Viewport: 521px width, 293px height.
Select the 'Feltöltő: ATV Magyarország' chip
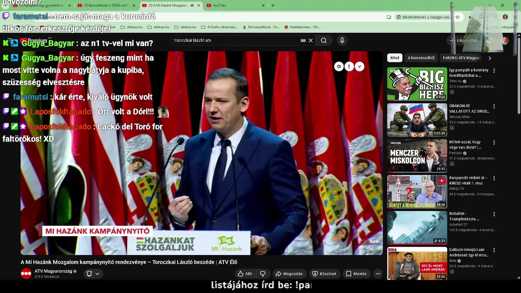click(462, 58)
